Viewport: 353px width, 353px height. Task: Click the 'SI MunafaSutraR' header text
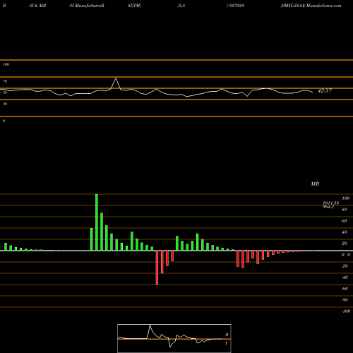[87, 6]
